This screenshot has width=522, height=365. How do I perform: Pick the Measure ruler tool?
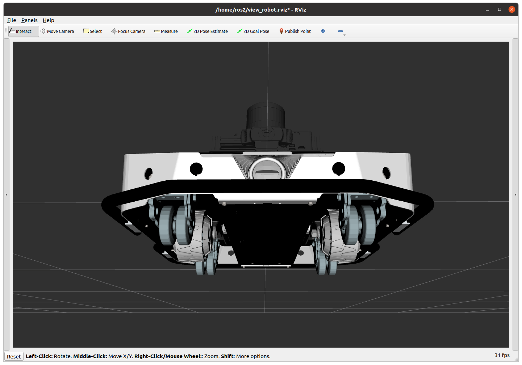pyautogui.click(x=166, y=32)
